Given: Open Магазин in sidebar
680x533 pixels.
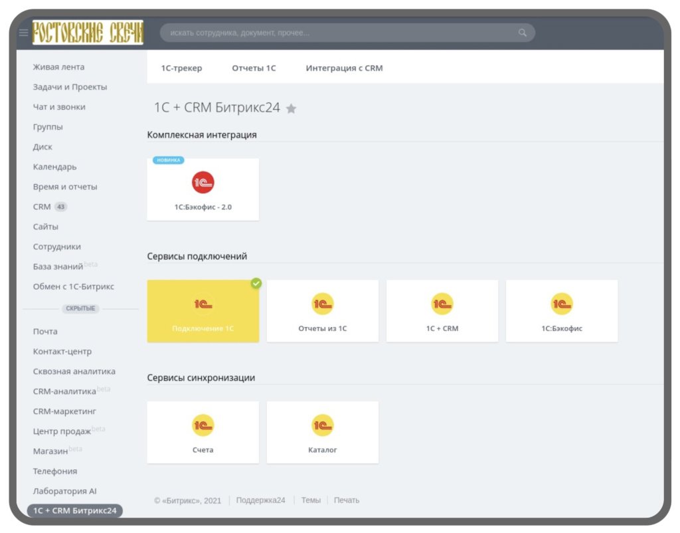Looking at the screenshot, I should (x=50, y=451).
